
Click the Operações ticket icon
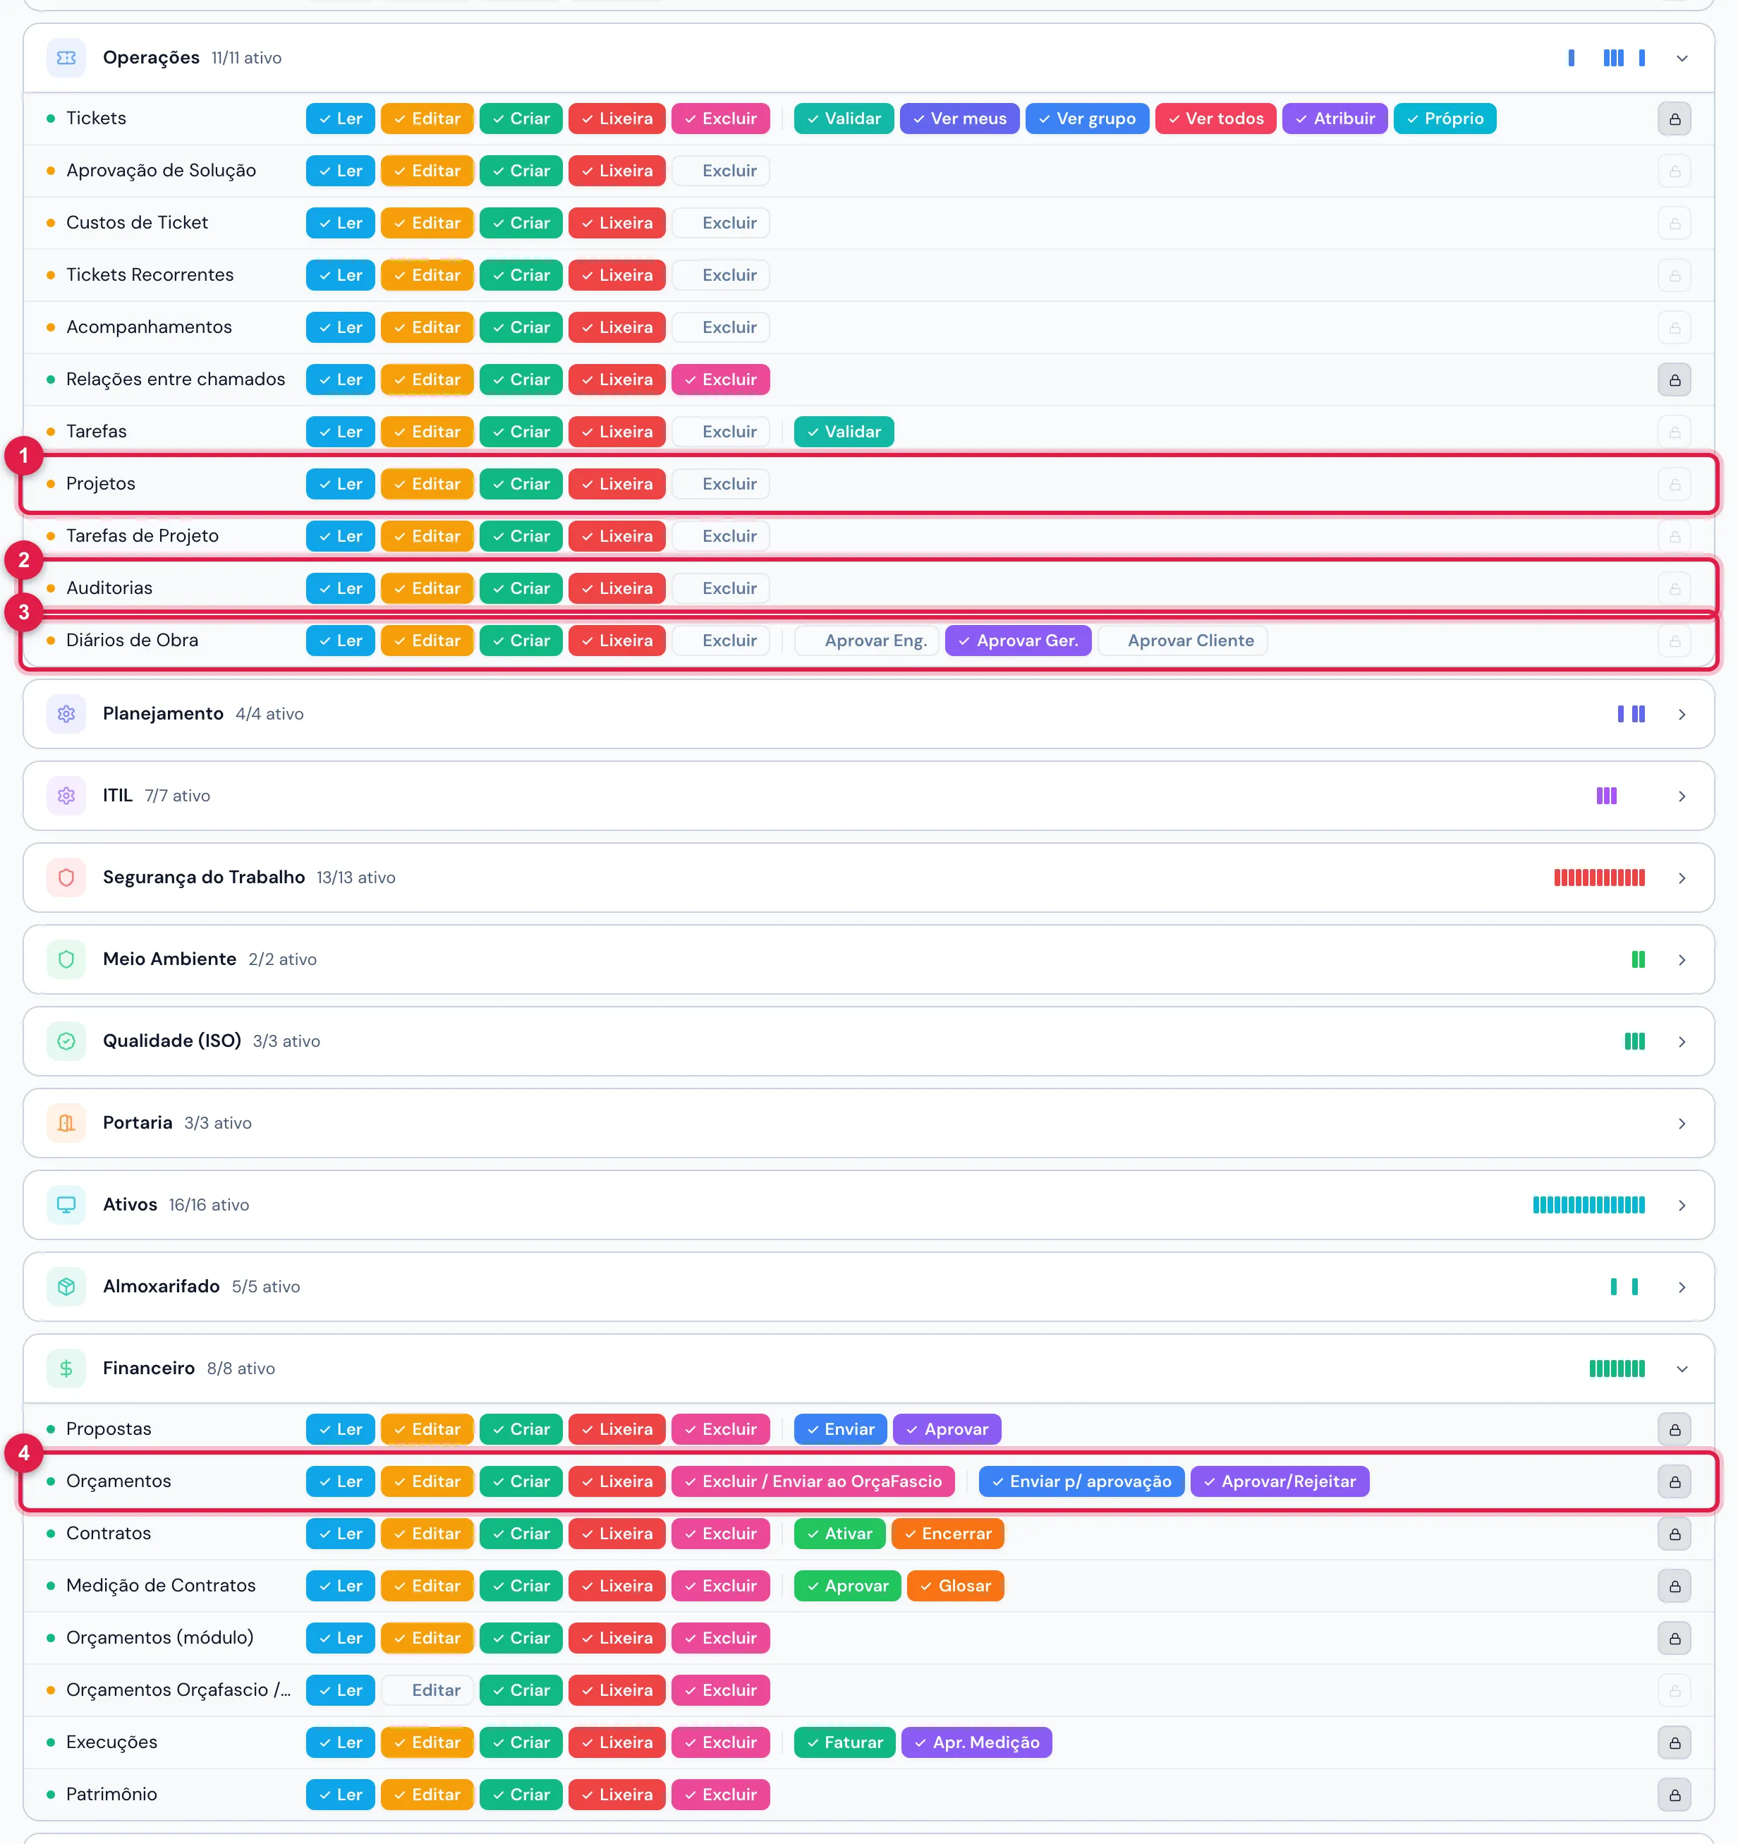[x=66, y=58]
